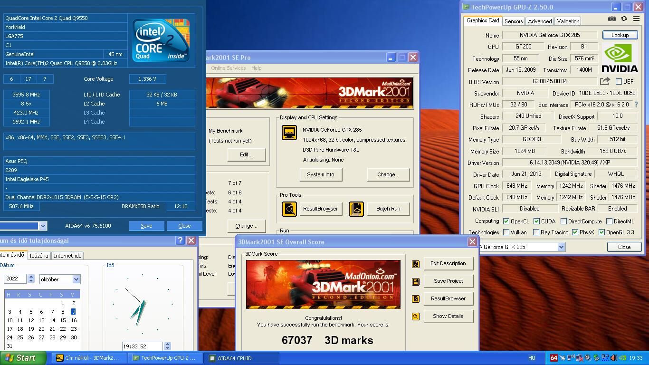The image size is (649, 365).
Task: Click the wireless network tray icon
Action: click(571, 358)
